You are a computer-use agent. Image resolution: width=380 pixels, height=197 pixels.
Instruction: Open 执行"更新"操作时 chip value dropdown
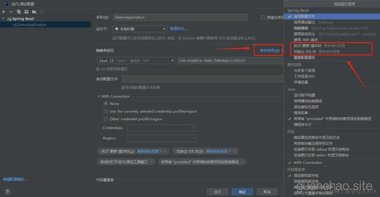[x=150, y=151]
